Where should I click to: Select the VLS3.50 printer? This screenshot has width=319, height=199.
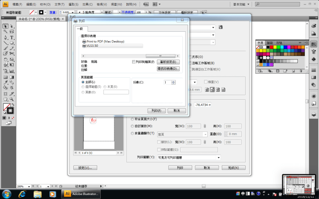click(93, 45)
